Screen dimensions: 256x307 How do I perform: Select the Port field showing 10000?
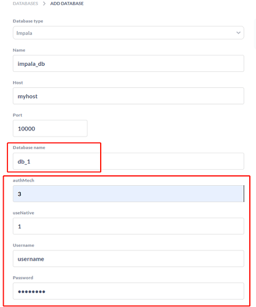50,129
